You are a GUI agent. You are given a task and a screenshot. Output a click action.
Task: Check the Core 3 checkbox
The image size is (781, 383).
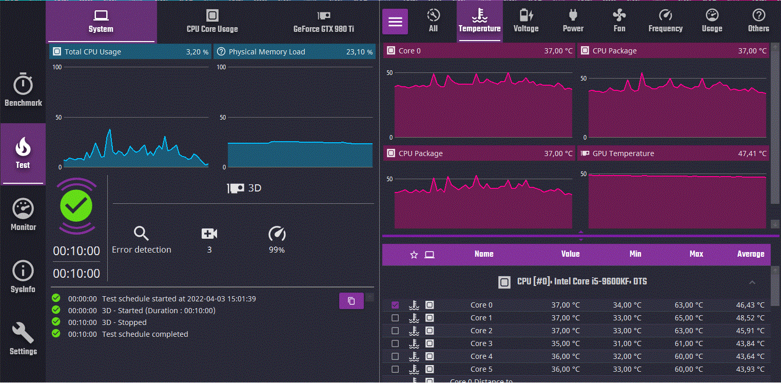[x=395, y=343]
